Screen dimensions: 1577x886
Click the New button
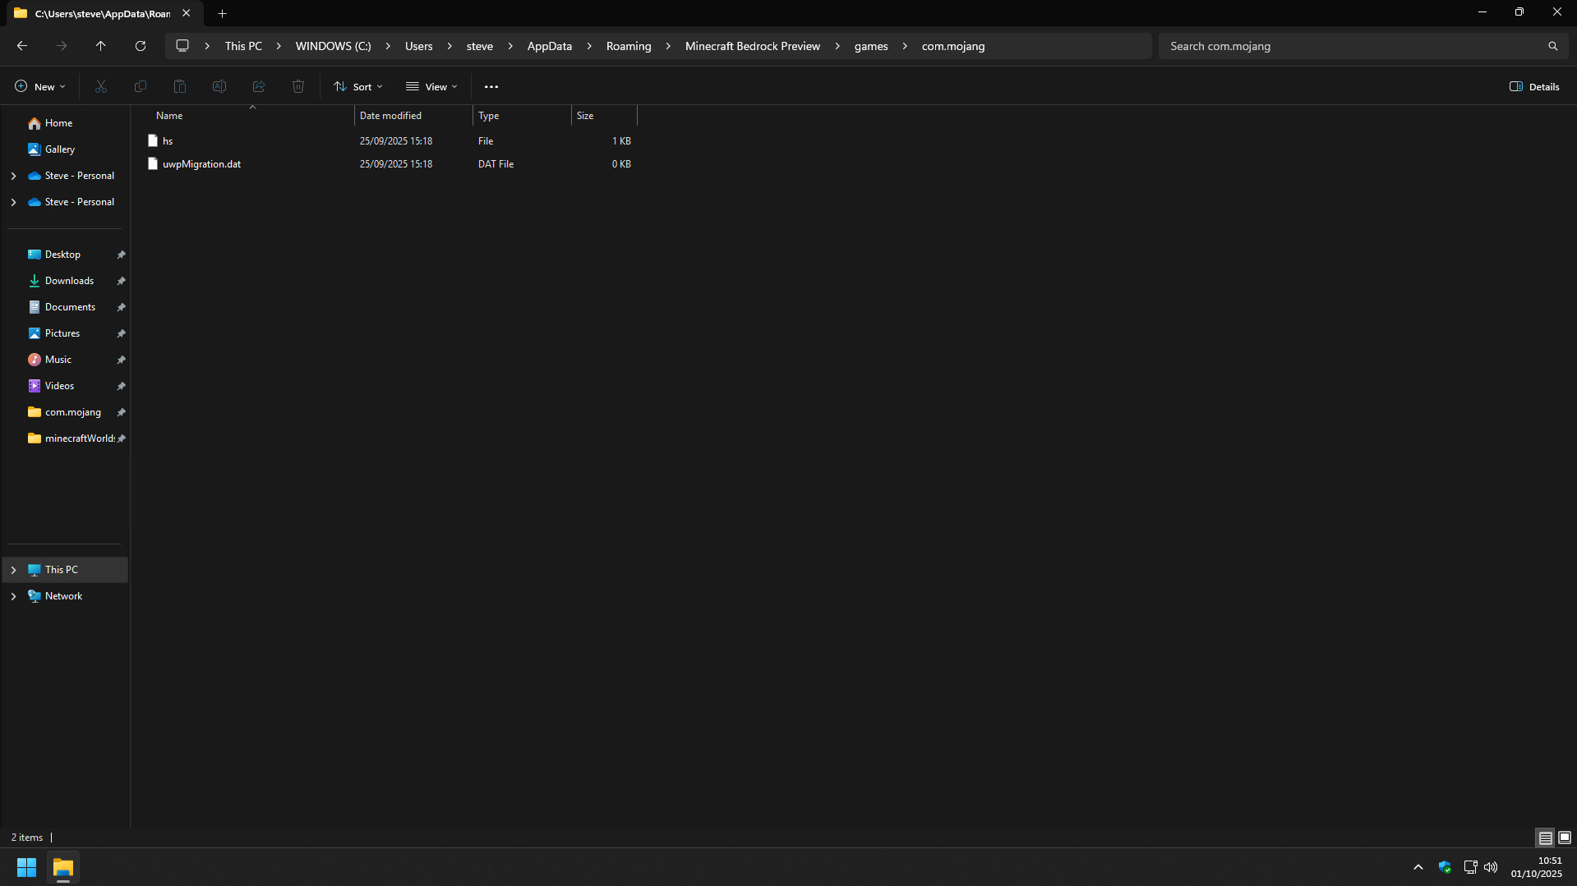click(x=39, y=86)
